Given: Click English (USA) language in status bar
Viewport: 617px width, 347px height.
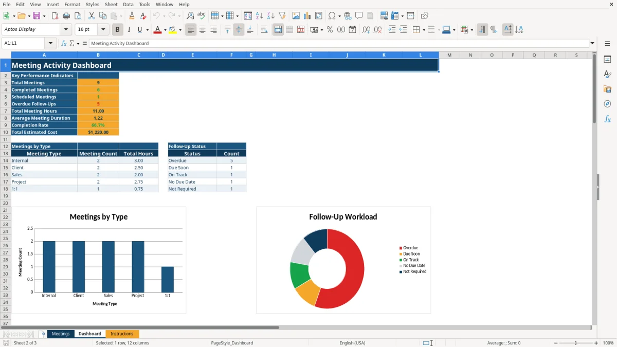Looking at the screenshot, I should pos(353,343).
